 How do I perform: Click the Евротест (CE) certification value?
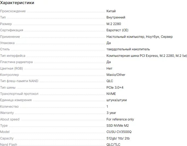(117, 30)
